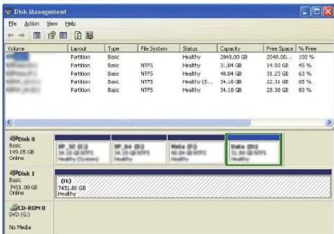Sort by the Layout column header
This screenshot has height=234, width=334.
pyautogui.click(x=86, y=49)
